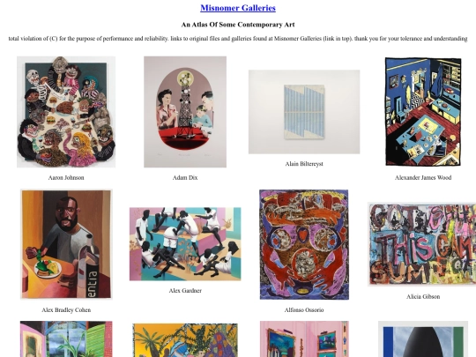Viewport: 476px width, 357px height.
Task: Open the pink wall framed pictures artwork
Action: [x=304, y=338]
